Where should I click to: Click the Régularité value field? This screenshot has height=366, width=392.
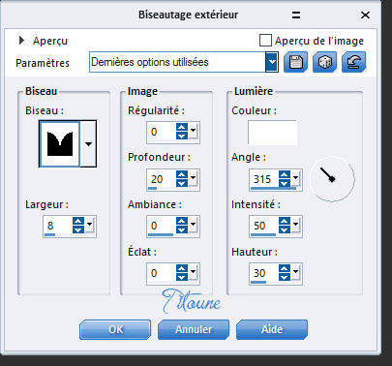(x=162, y=132)
